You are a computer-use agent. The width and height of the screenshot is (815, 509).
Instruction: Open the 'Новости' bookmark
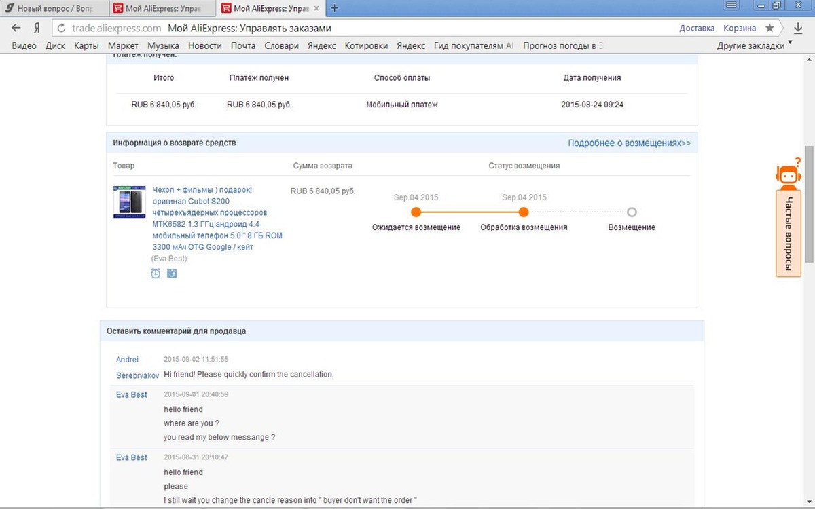tap(205, 45)
